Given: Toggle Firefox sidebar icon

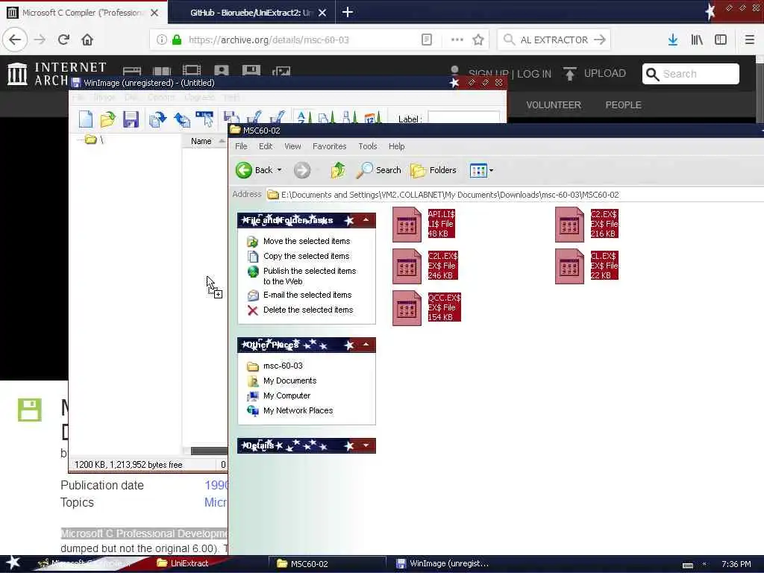Looking at the screenshot, I should coord(721,40).
